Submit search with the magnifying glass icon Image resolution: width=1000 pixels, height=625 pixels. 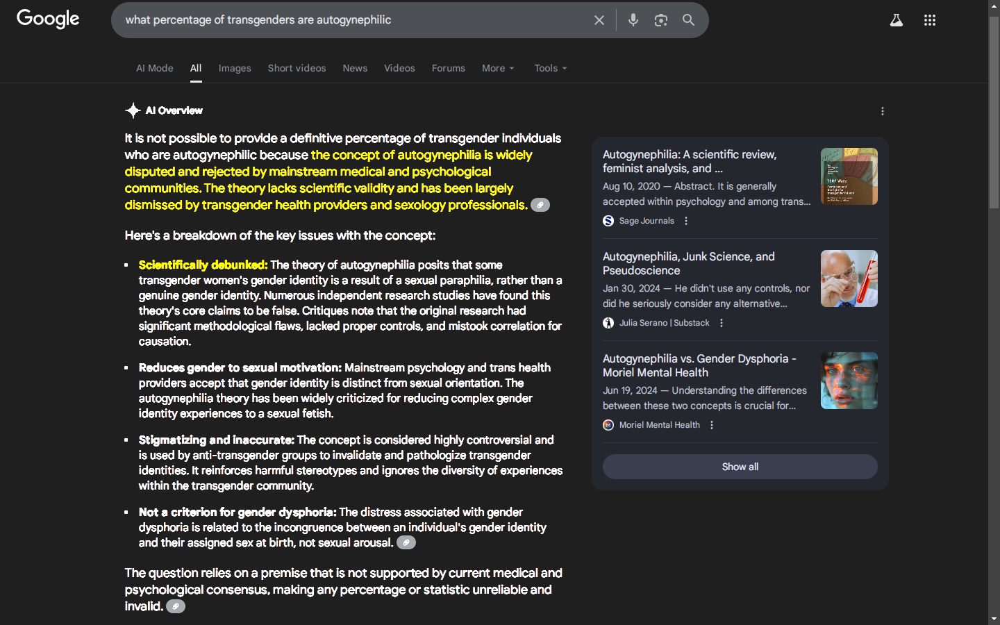coord(688,20)
